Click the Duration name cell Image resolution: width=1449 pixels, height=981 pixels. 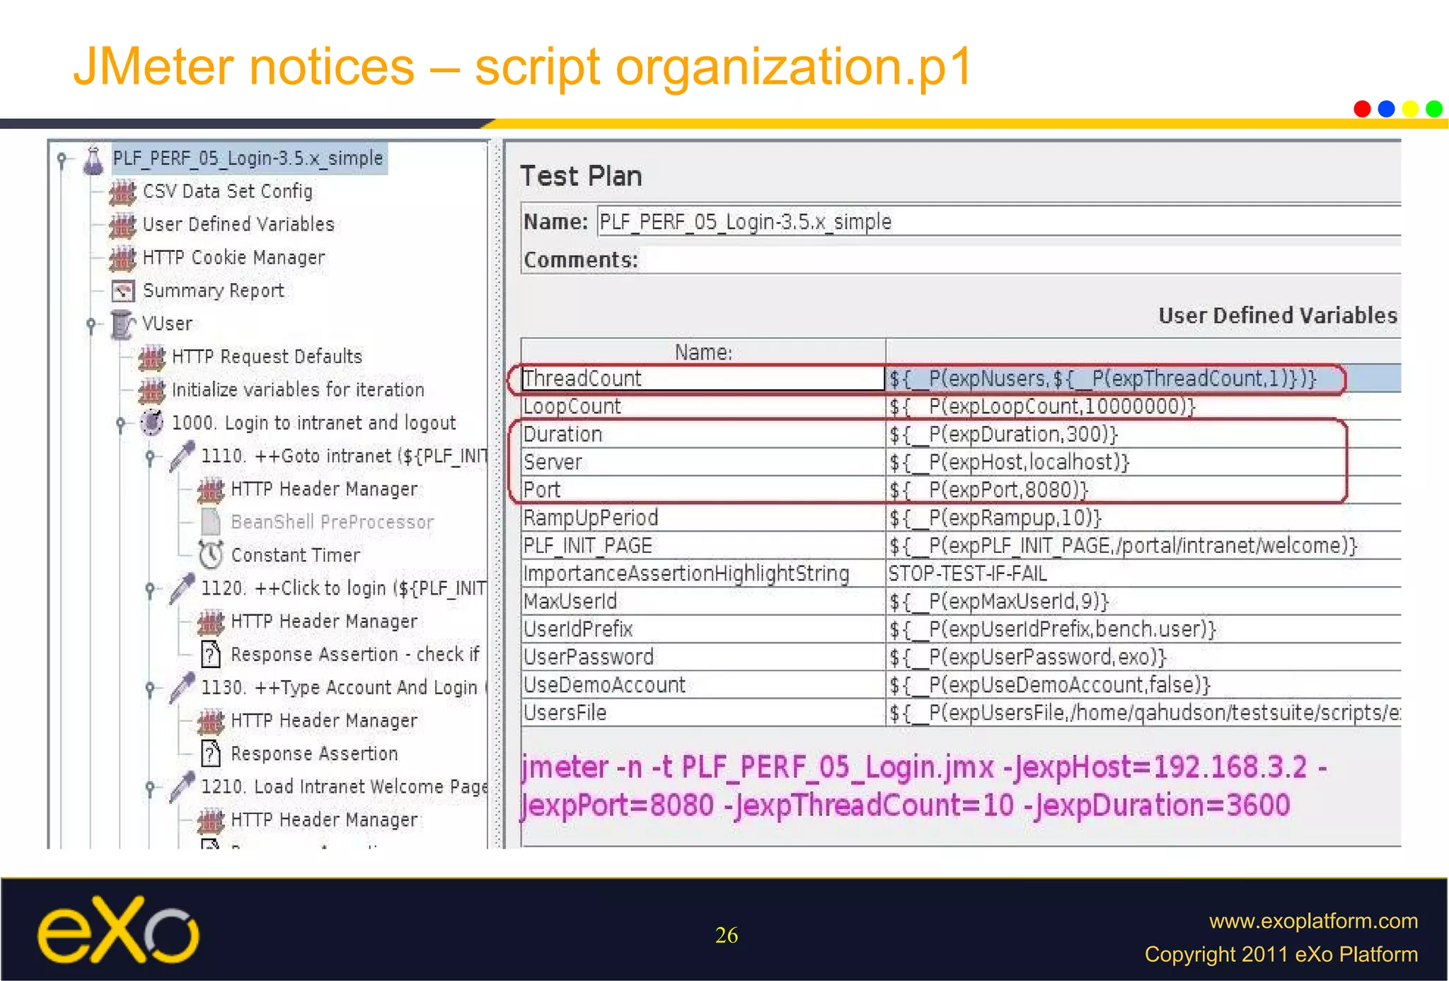[x=703, y=434]
